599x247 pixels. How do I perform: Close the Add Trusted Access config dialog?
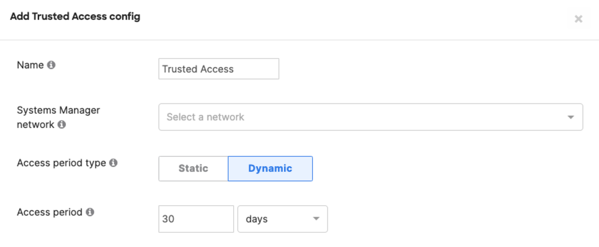pos(578,19)
